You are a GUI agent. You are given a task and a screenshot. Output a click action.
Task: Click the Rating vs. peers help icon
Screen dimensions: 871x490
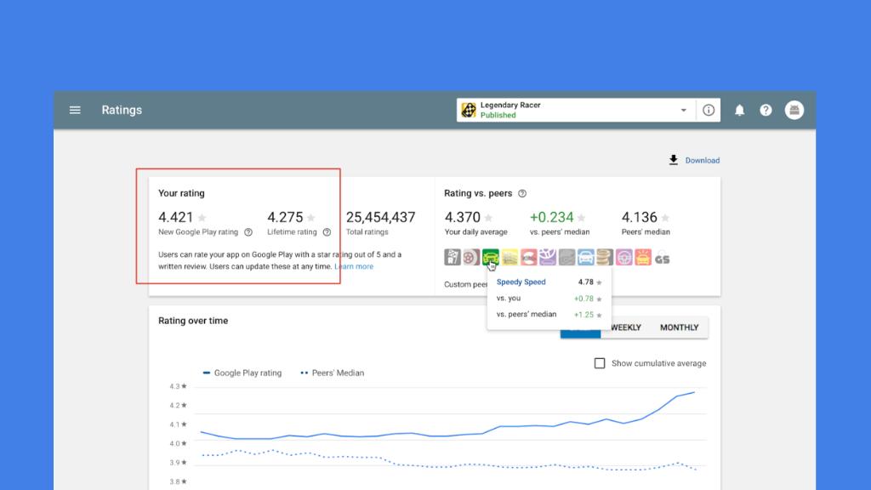[x=524, y=193]
